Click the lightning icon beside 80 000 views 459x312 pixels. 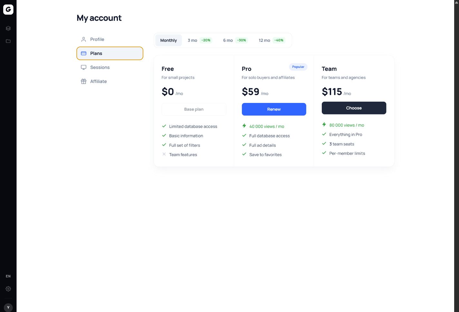pyautogui.click(x=324, y=124)
